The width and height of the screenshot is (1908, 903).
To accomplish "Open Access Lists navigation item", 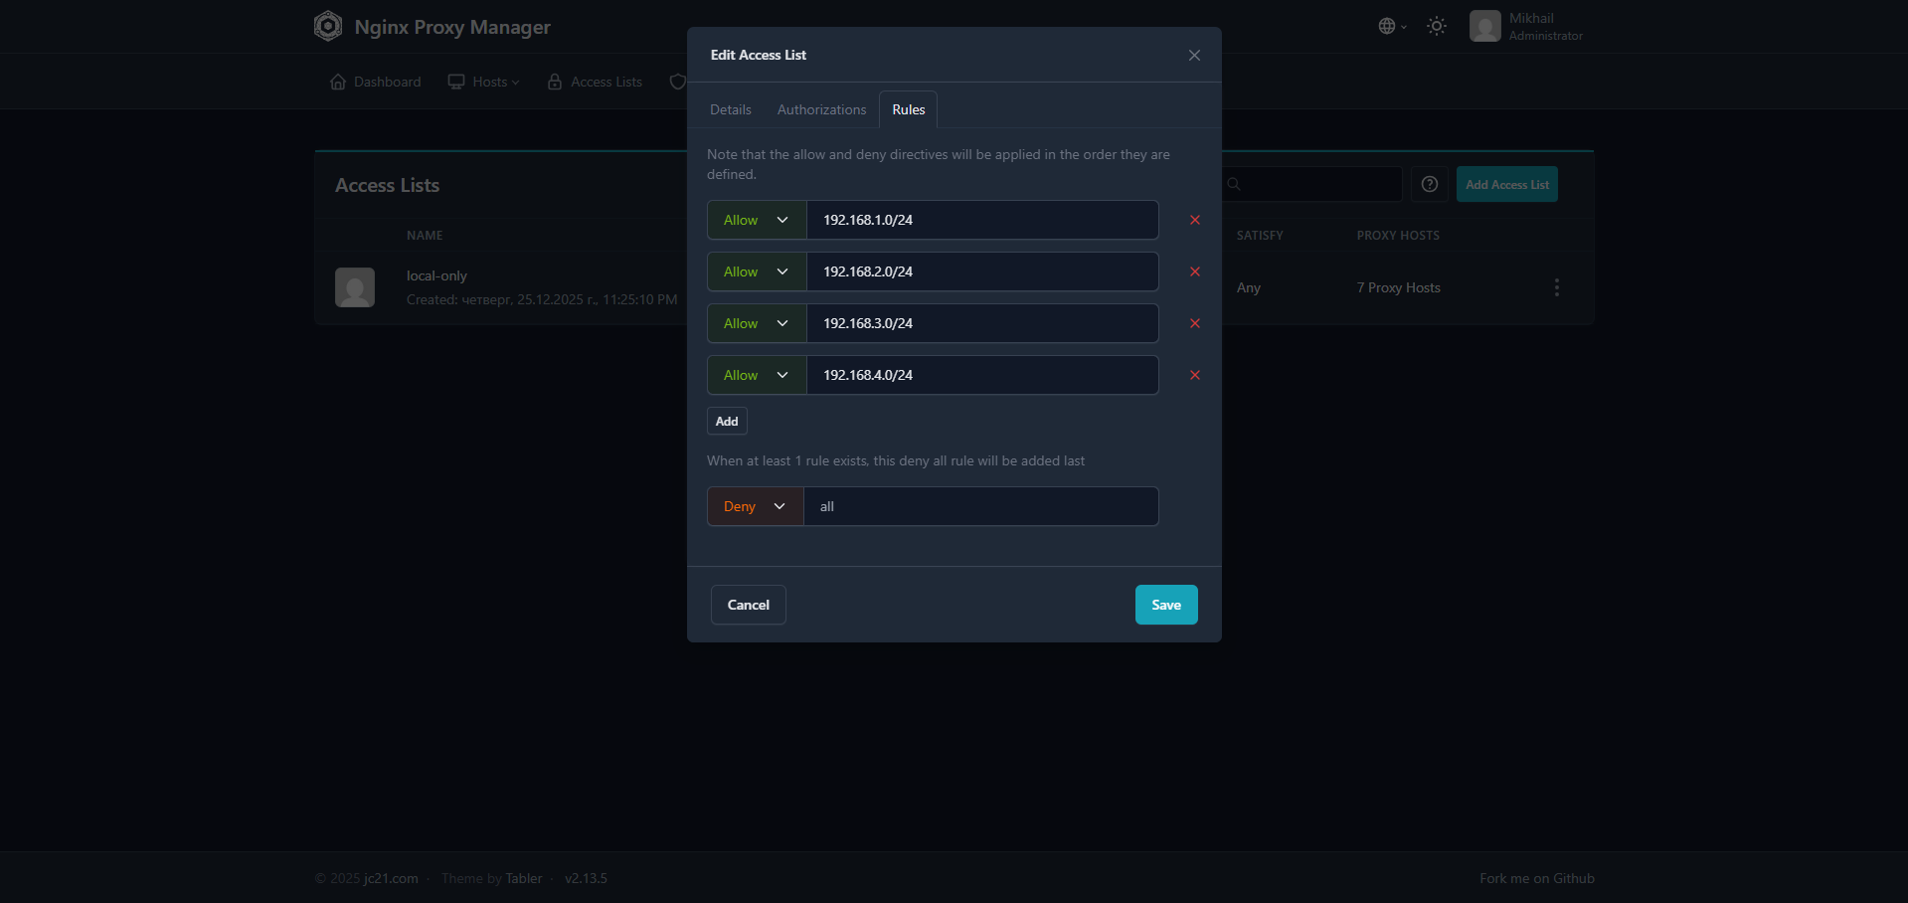I will click(595, 82).
